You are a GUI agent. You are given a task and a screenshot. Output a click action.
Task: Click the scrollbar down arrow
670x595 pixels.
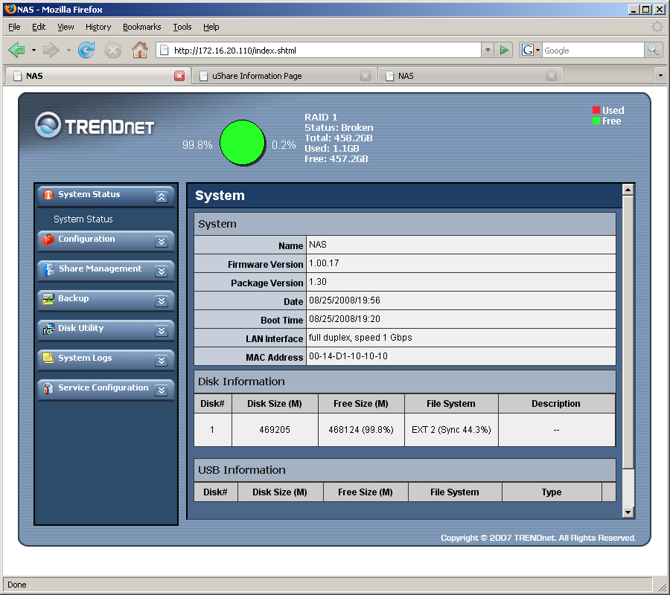[628, 512]
